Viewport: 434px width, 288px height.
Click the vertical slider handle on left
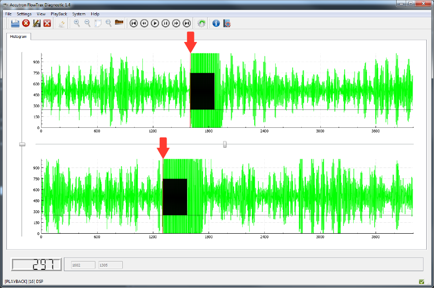click(x=22, y=144)
